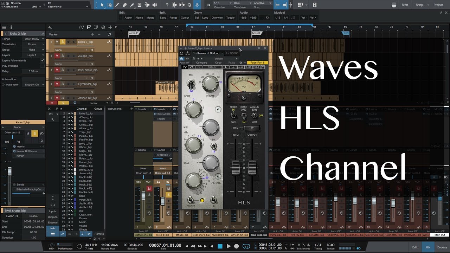450x253 pixels.
Task: Open the marker track flag icon
Action: pos(89,27)
